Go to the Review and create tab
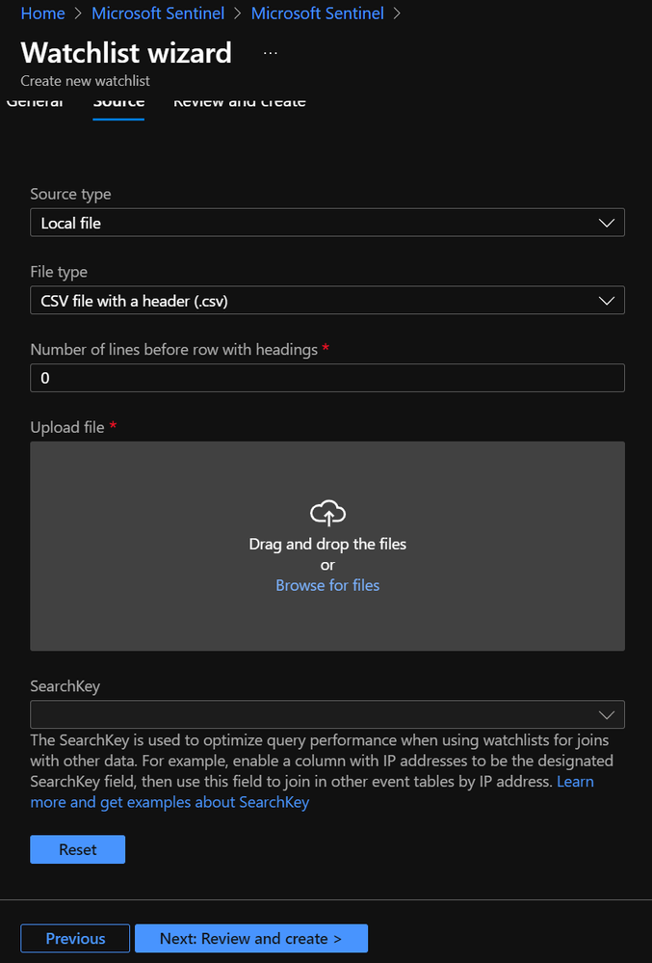The image size is (652, 963). [239, 102]
